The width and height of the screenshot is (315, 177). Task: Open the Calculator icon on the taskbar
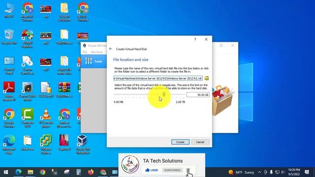(79, 172)
